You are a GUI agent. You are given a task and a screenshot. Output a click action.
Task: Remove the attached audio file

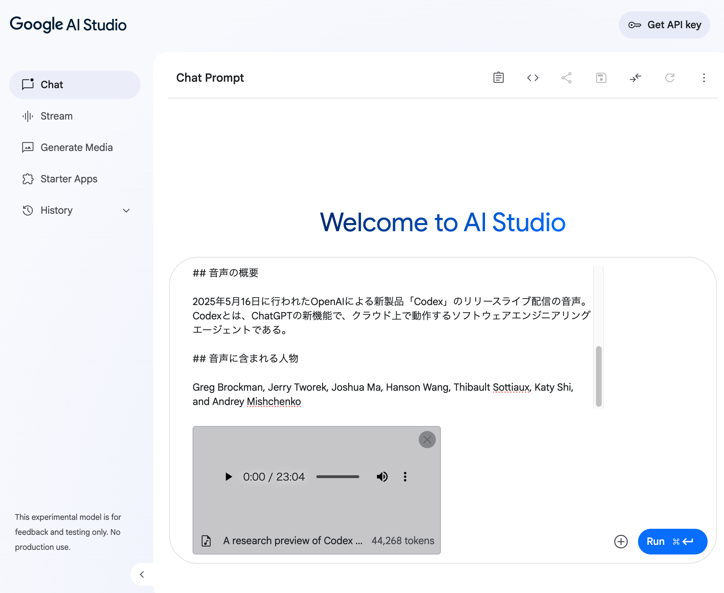click(427, 440)
